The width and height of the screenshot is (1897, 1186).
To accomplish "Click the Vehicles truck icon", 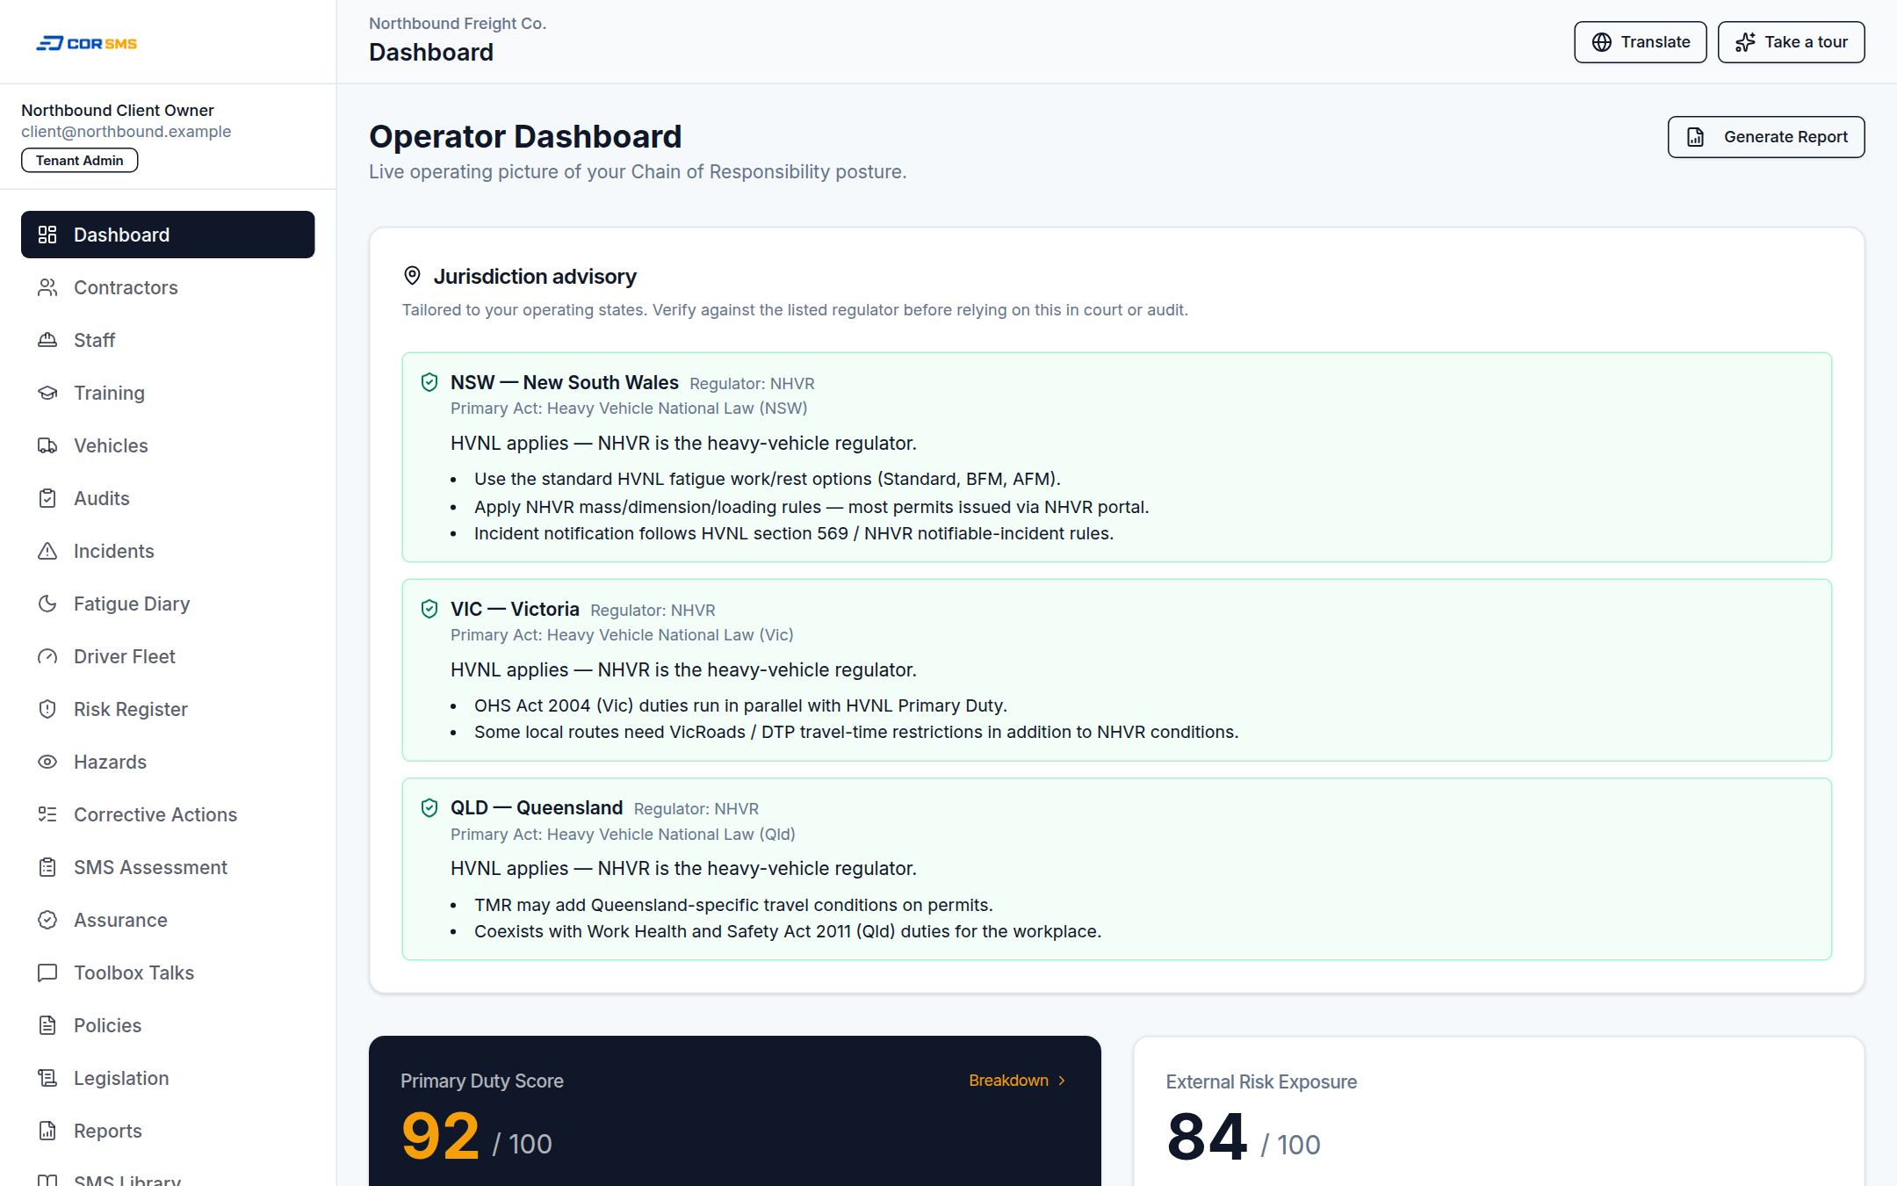I will click(47, 445).
